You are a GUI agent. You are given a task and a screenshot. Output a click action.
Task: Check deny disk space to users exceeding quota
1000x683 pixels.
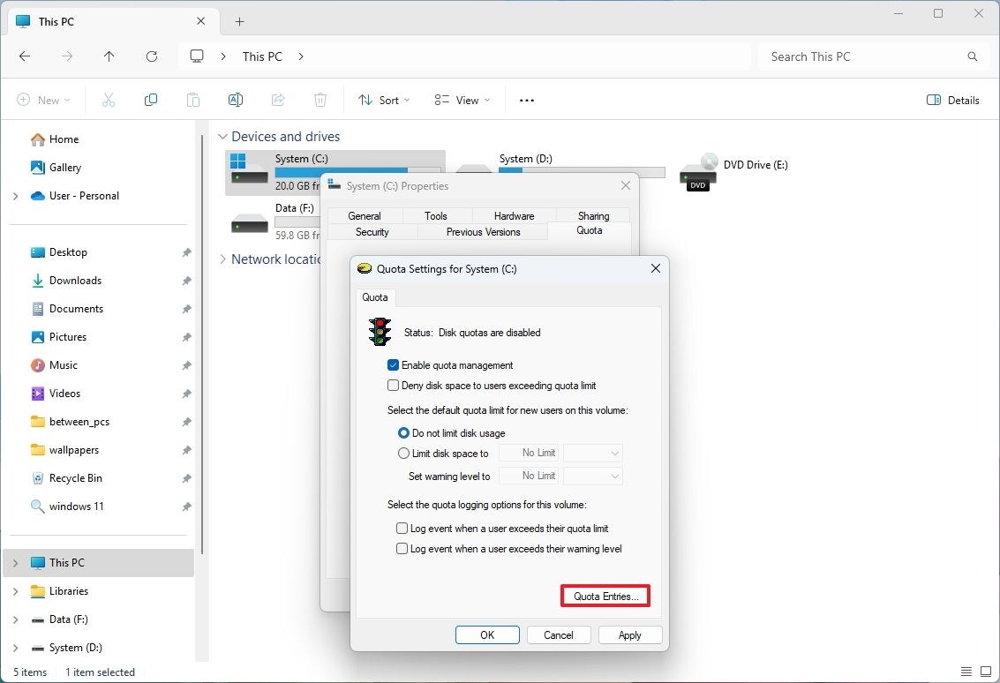click(393, 385)
